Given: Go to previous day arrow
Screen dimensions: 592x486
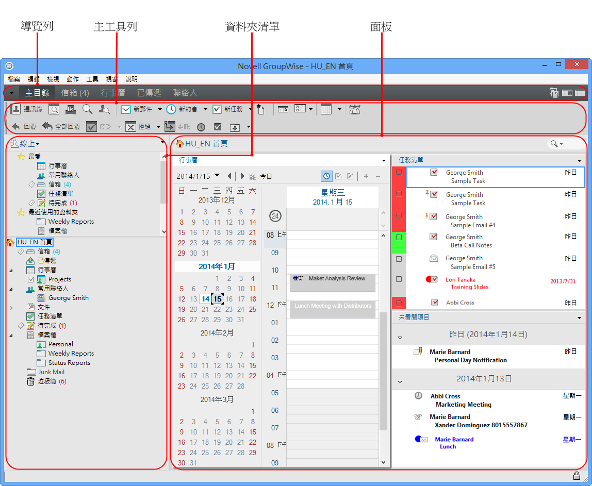Looking at the screenshot, I should tap(229, 176).
